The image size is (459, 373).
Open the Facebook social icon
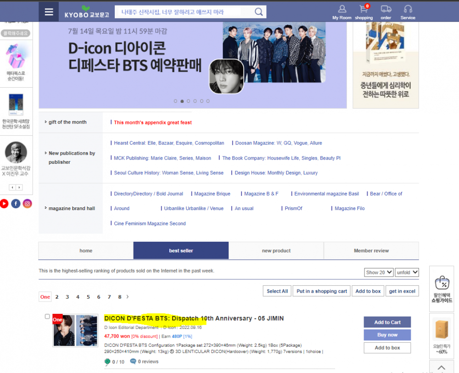click(x=16, y=203)
